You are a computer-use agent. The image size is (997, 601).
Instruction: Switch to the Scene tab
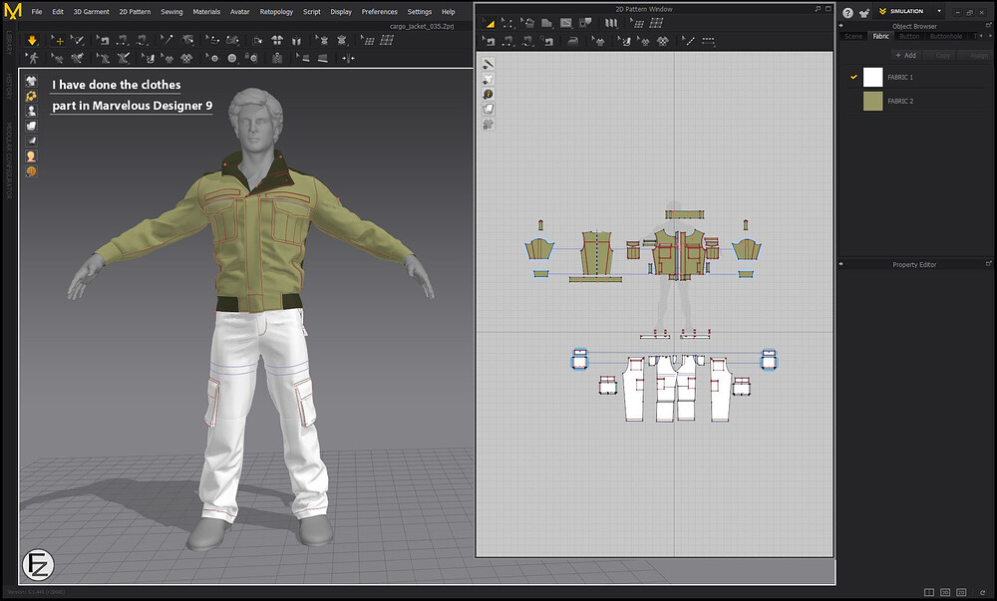click(x=853, y=36)
